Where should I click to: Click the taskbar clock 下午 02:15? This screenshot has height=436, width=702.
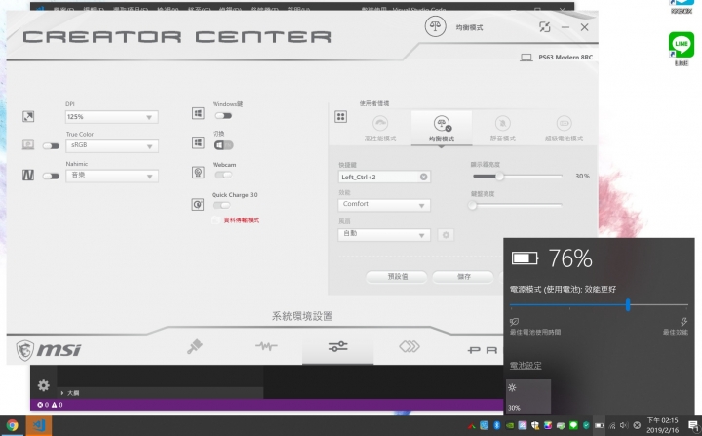pos(662,425)
